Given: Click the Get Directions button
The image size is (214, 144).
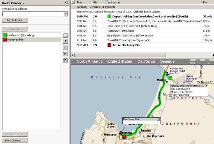Looking at the screenshot, I should (15, 29).
